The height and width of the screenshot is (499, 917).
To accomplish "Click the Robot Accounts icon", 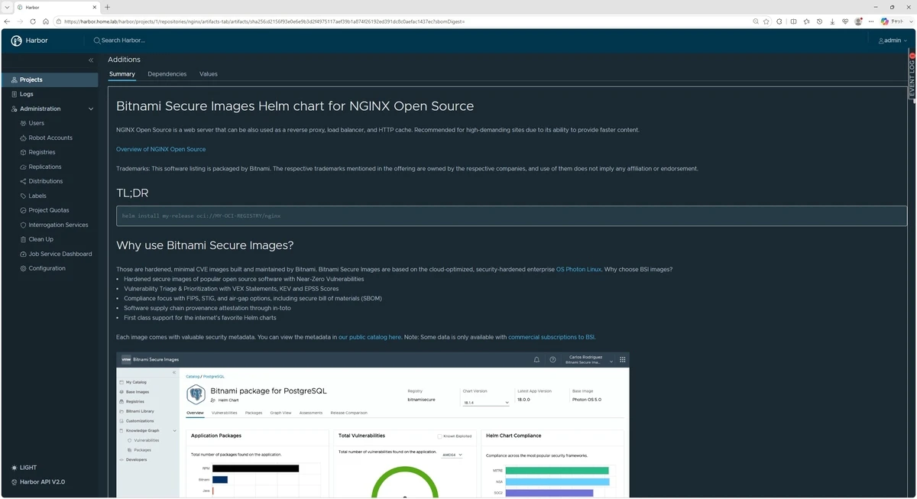I will click(x=23, y=138).
